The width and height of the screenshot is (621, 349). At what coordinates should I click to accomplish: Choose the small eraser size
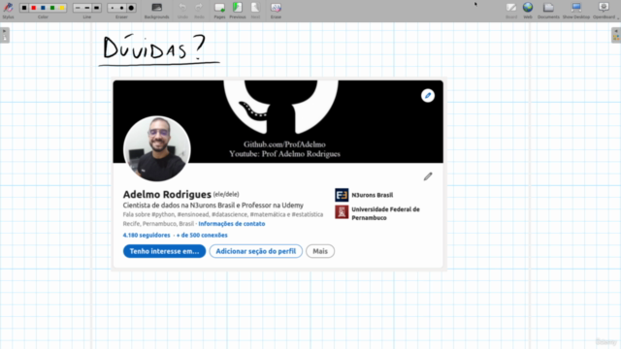point(113,8)
